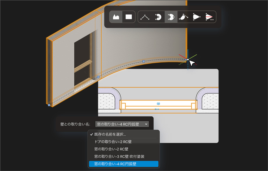The width and height of the screenshot is (268, 171).
Task: Pick the arc segment between points mode
Action: click(x=184, y=17)
